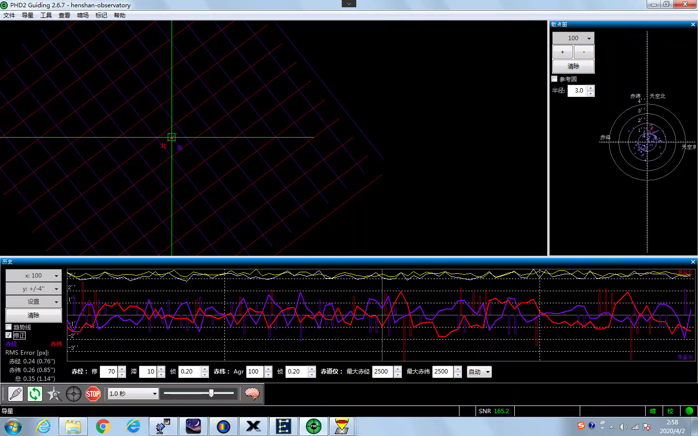Viewport: 698px width, 436px height.
Task: Toggle the 参考圆 reference circle checkbox
Action: tap(555, 79)
